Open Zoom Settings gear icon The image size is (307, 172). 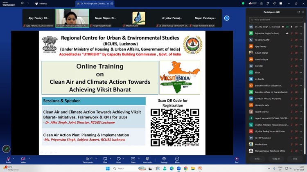click(x=164, y=160)
